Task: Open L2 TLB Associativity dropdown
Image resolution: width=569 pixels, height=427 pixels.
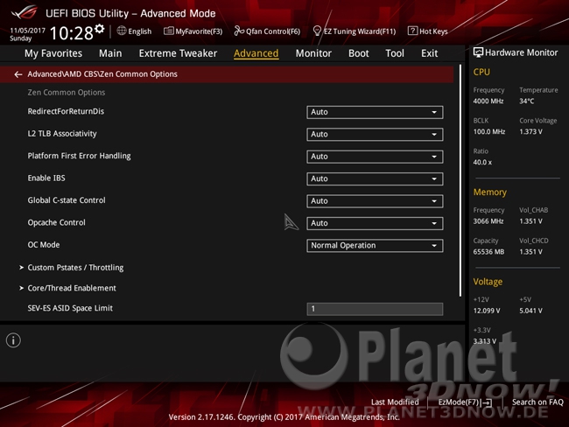Action: click(x=375, y=134)
